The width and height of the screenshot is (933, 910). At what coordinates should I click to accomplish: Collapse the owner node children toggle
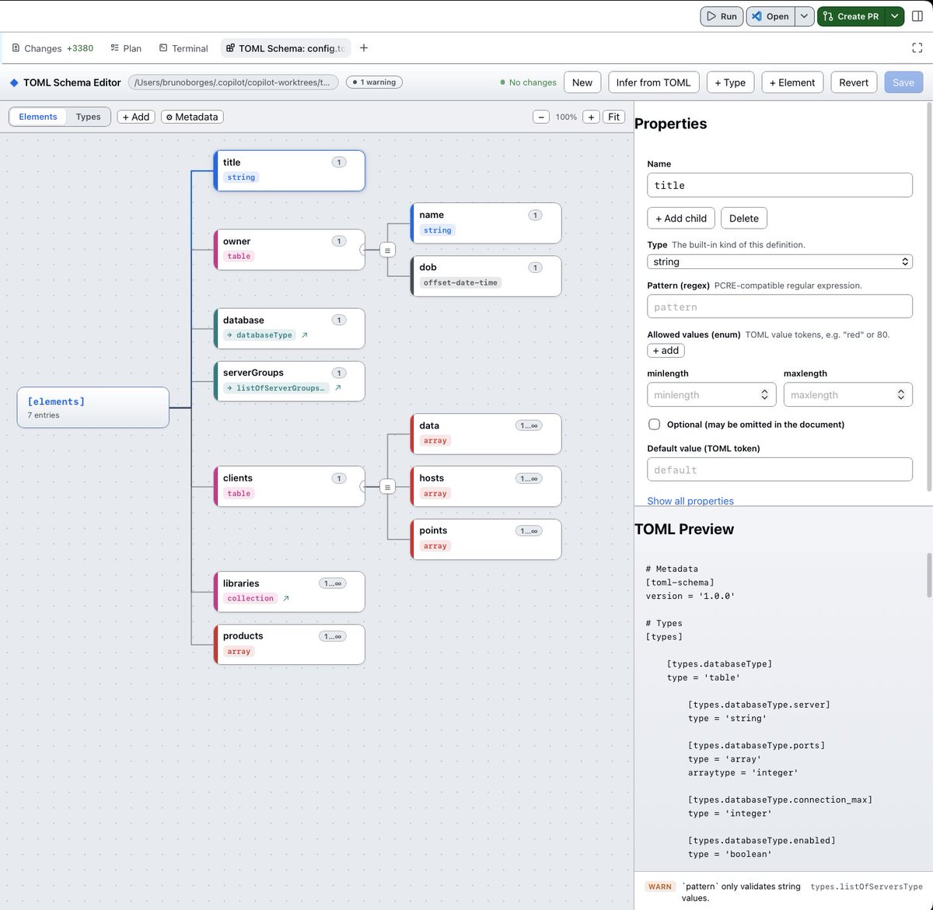click(387, 250)
